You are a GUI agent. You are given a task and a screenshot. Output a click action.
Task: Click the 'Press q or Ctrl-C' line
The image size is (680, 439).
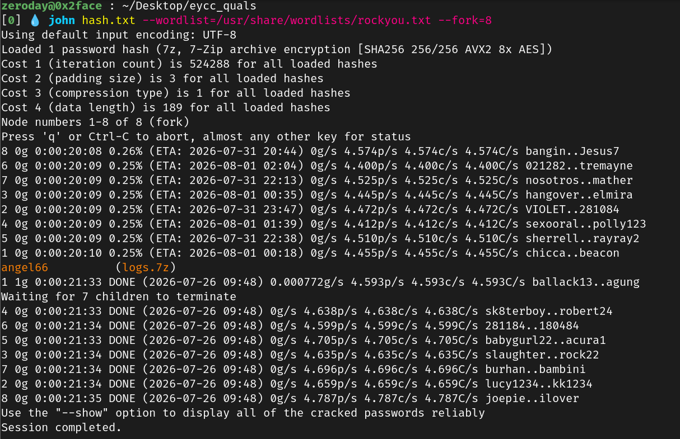pos(206,136)
